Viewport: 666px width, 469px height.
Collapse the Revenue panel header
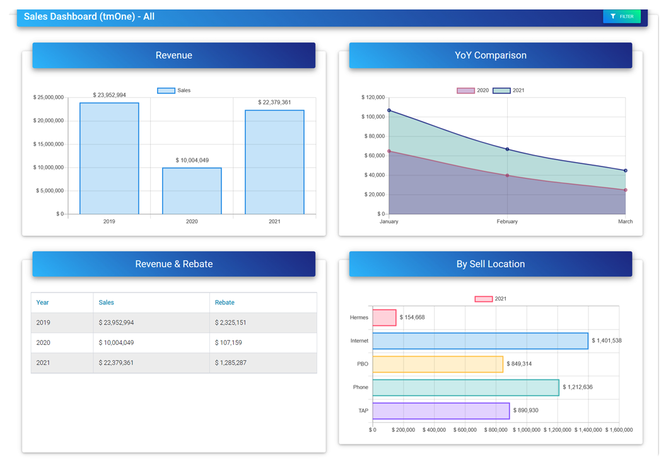(174, 55)
